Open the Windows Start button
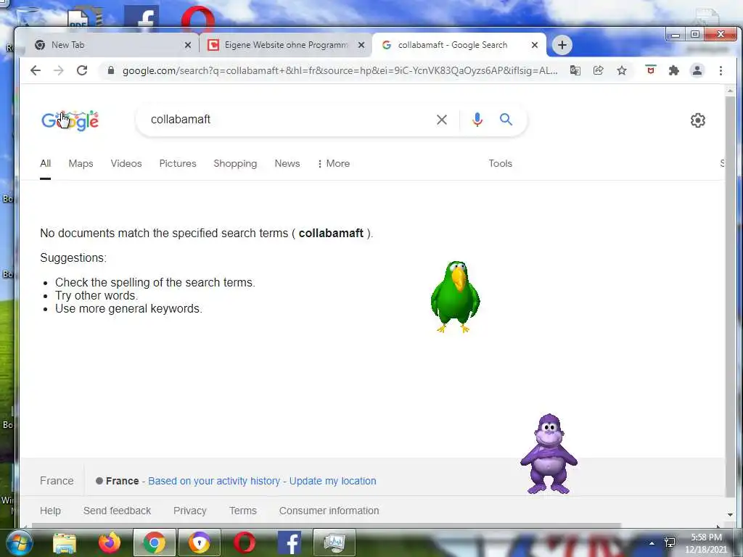The width and height of the screenshot is (743, 557). (18, 542)
